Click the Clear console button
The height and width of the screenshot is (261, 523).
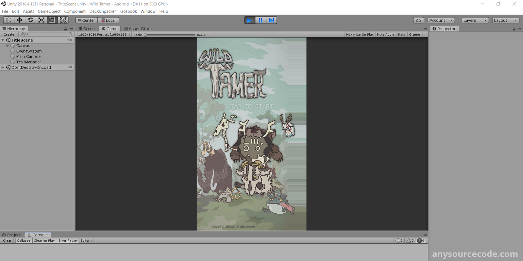(7, 241)
